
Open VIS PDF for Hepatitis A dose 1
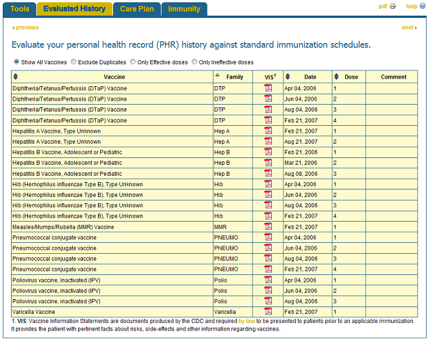(x=268, y=131)
